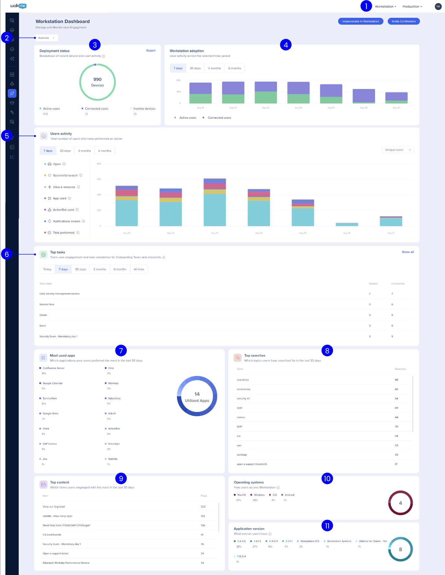445x575 pixels.
Task: Click the robot ActionBot sidebar icon
Action: click(x=12, y=84)
